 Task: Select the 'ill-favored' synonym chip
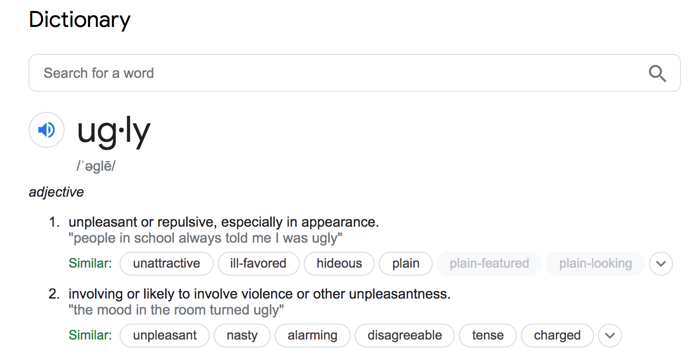[258, 264]
